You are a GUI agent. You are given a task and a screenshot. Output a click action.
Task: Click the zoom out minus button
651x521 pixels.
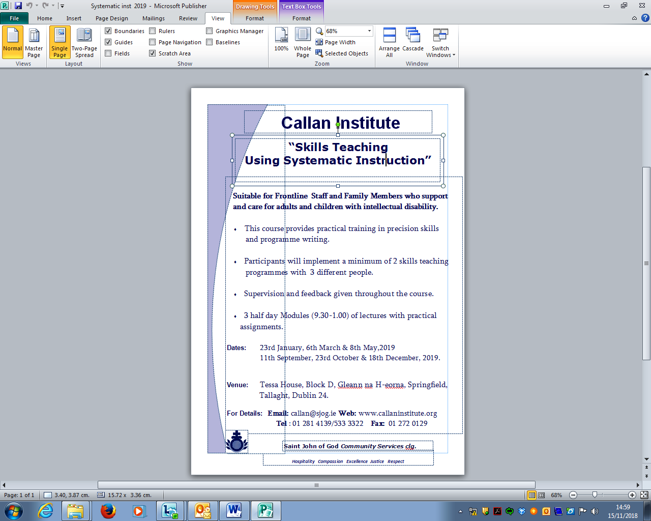pyautogui.click(x=573, y=495)
